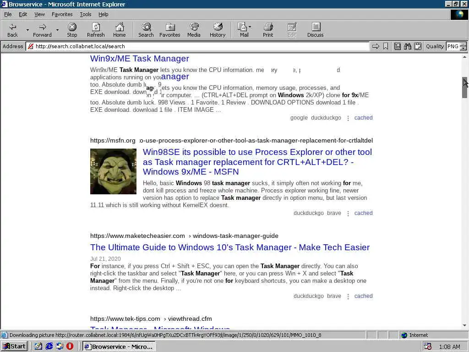Image resolution: width=469 pixels, height=352 pixels.
Task: Click the https://www.tek-tips.com URL text
Action: pos(125,319)
